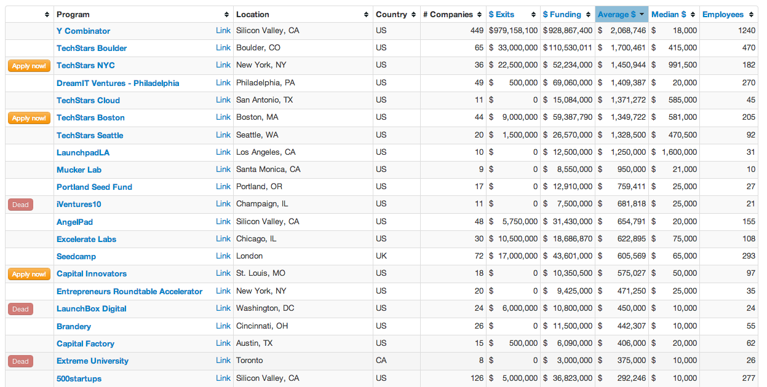Sort by the Location column header
This screenshot has height=387, width=767.
(x=303, y=14)
